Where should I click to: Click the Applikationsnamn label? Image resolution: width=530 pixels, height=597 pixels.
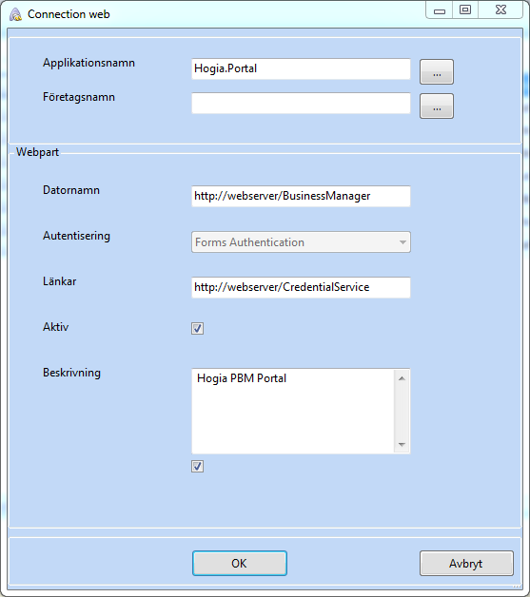coord(88,63)
